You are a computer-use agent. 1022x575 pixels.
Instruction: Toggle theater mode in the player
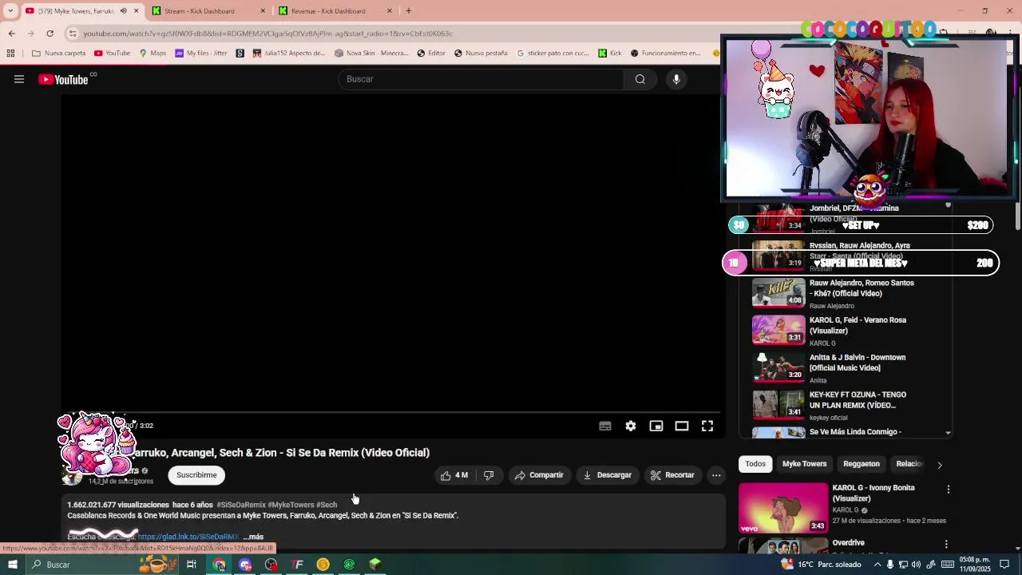tap(682, 426)
